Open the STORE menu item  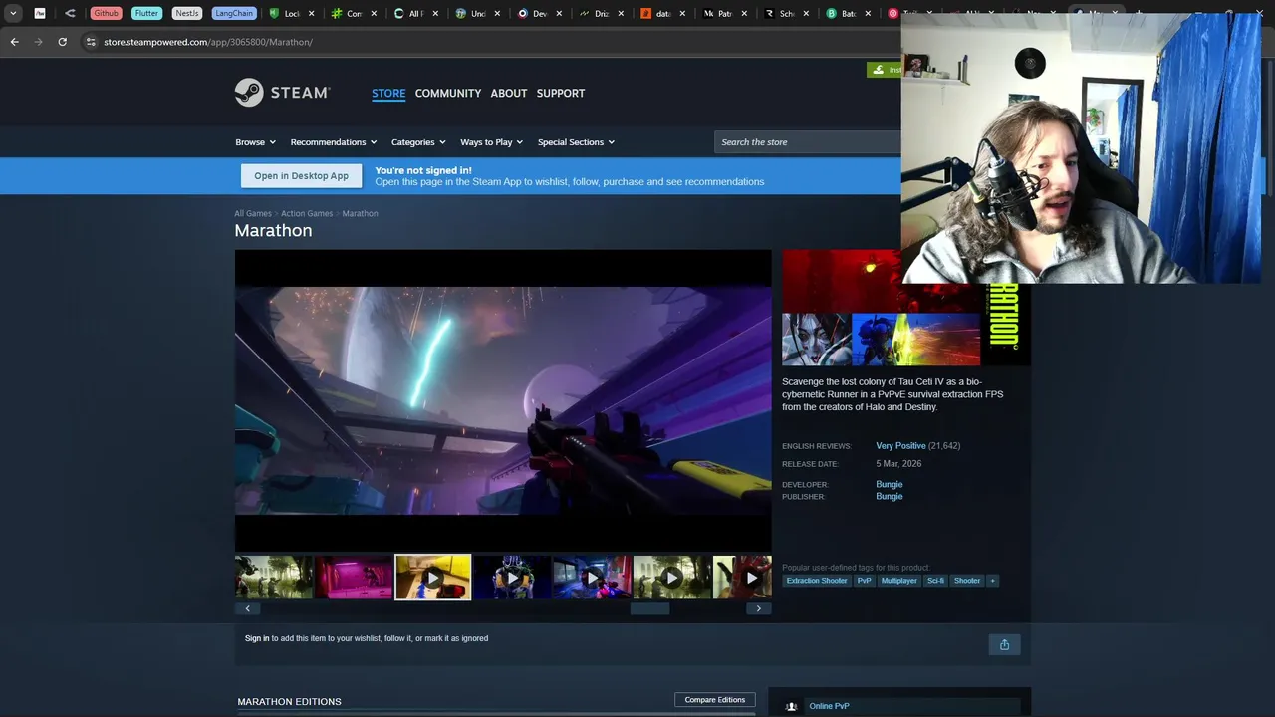click(388, 93)
